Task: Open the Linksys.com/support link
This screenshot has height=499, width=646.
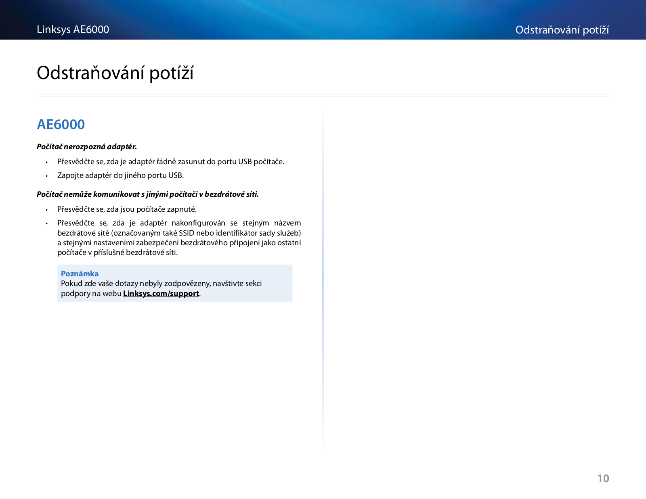Action: coord(161,294)
